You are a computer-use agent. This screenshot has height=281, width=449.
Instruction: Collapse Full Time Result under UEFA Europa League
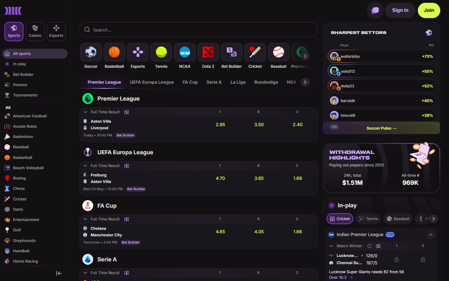point(85,166)
